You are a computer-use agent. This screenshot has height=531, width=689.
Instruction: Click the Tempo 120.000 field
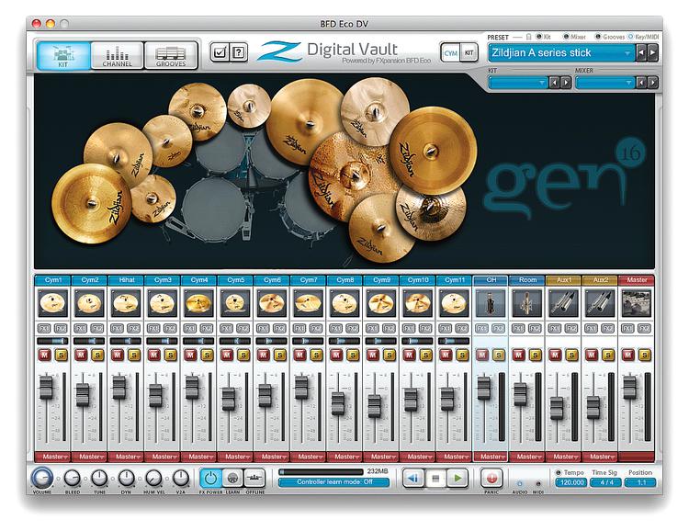pos(571,482)
